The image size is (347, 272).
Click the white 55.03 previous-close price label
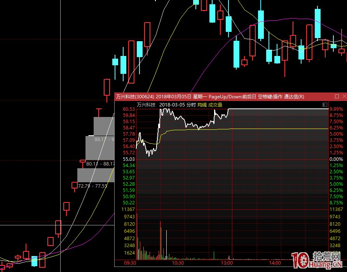129,159
